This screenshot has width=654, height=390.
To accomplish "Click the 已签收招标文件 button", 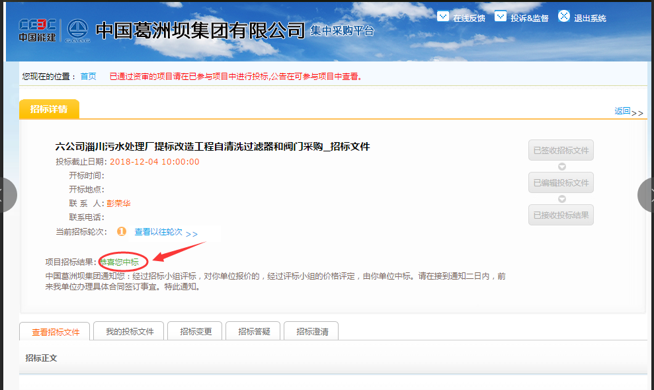I will click(561, 150).
